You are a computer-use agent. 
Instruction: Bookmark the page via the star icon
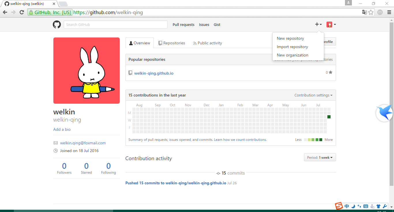(371, 12)
